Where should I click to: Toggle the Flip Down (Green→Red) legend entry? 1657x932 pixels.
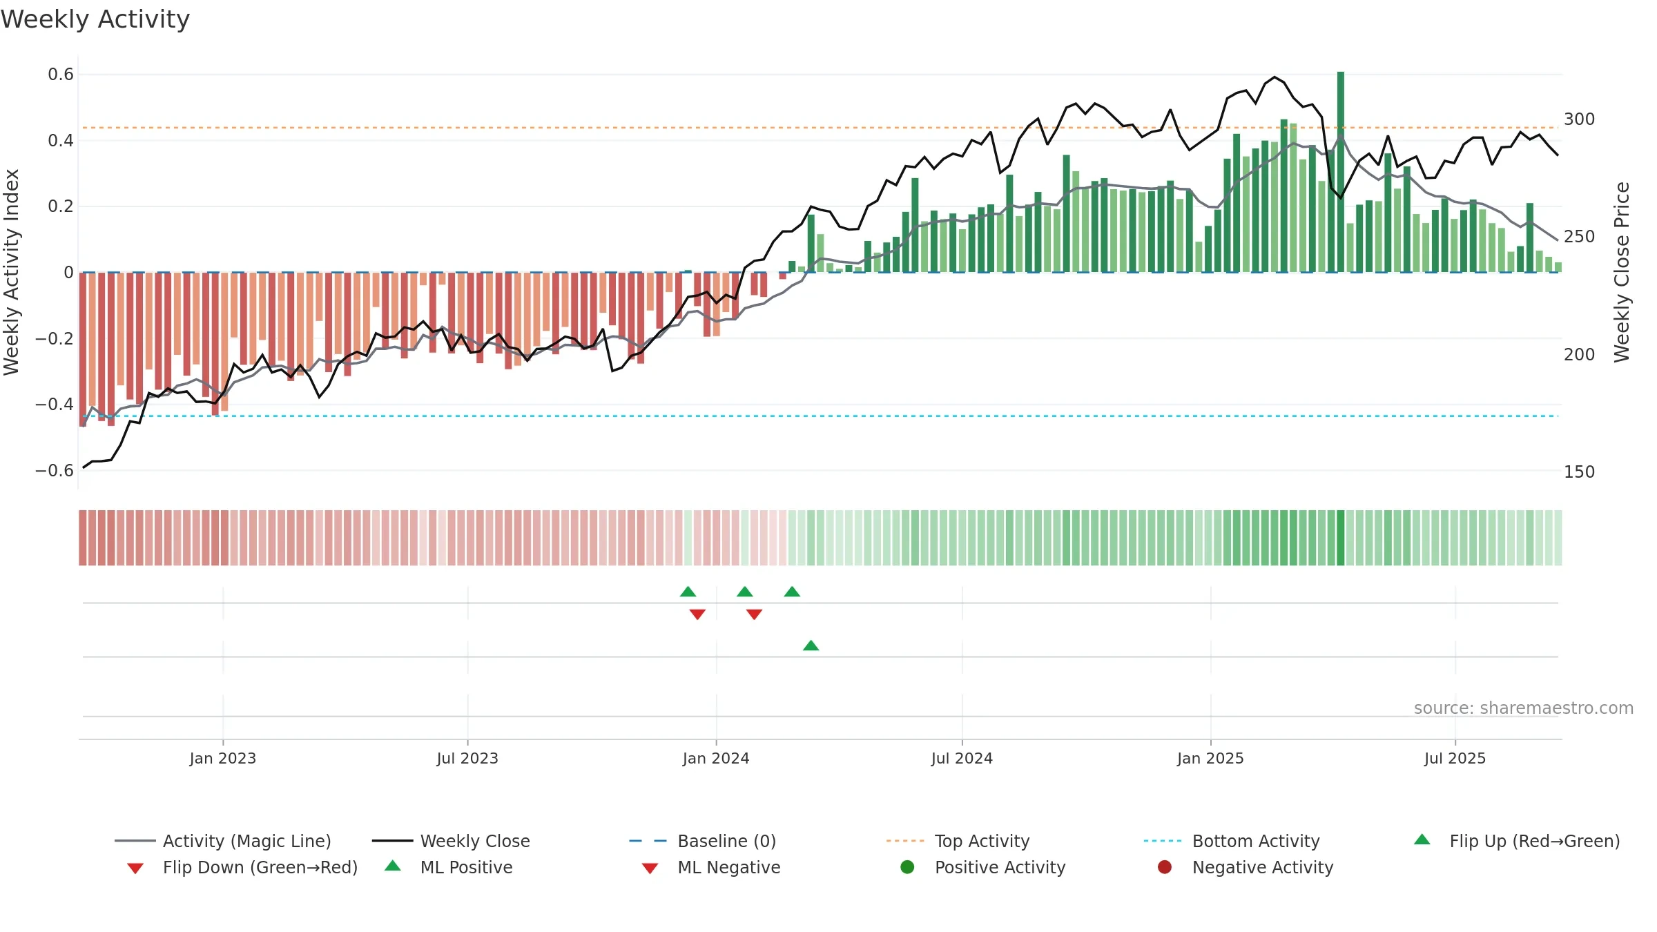(x=242, y=867)
